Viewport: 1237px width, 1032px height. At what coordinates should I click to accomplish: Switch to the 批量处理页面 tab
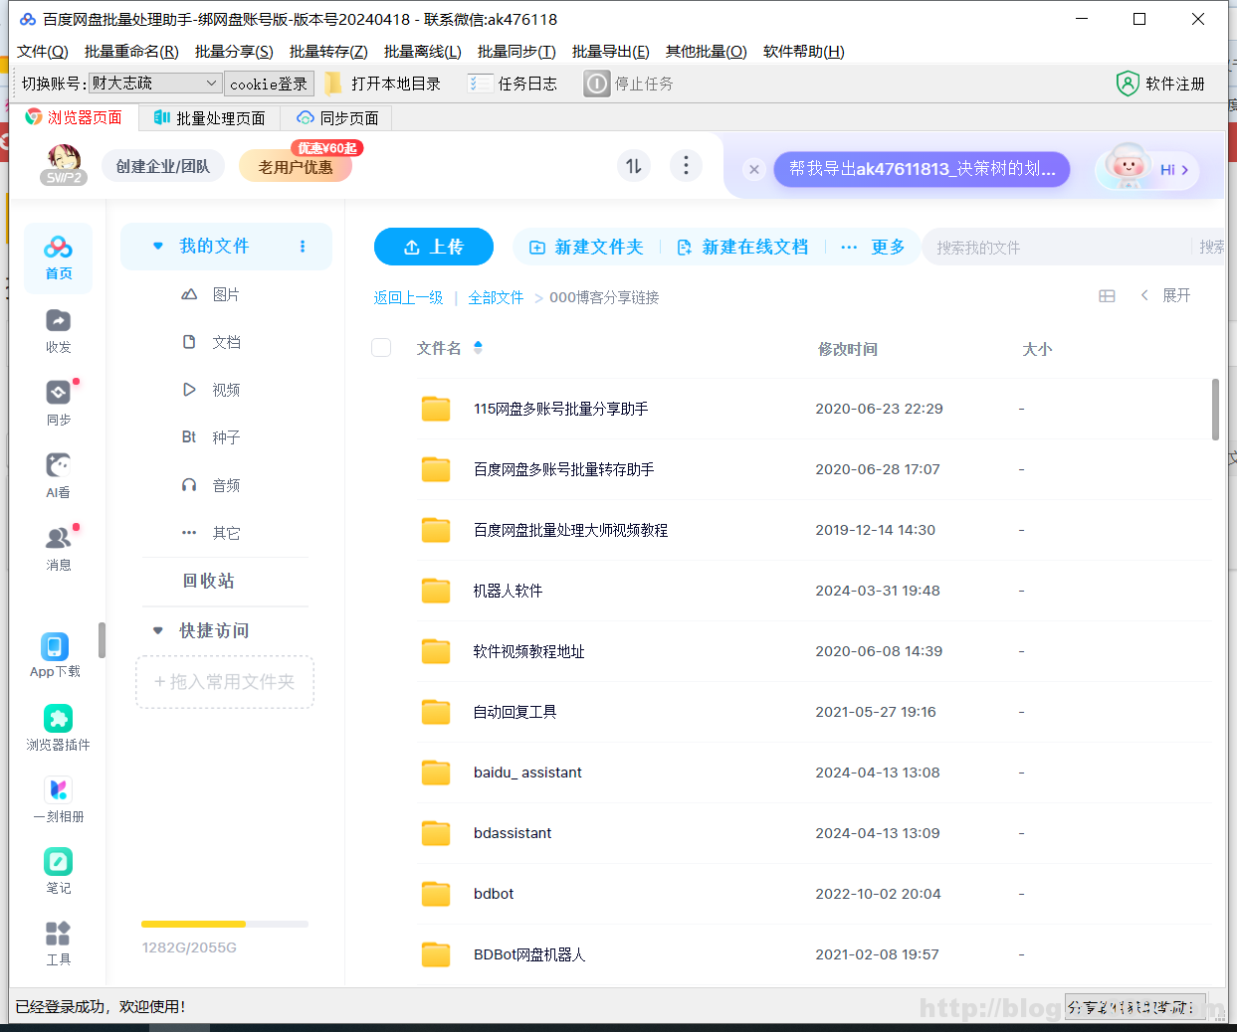click(x=209, y=117)
